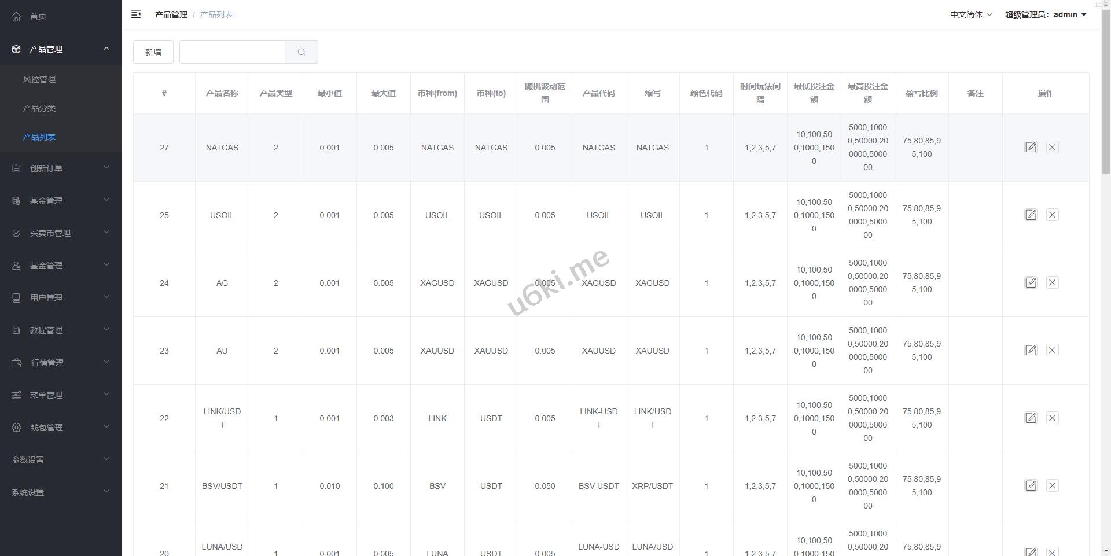This screenshot has width=1111, height=556.
Task: Click the edit icon for NATGAS row
Action: (x=1031, y=147)
